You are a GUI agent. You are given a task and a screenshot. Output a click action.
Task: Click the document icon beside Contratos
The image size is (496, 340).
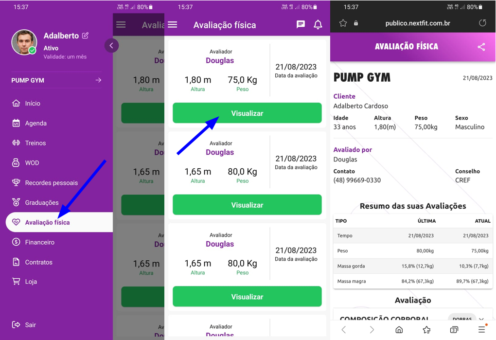tap(16, 262)
